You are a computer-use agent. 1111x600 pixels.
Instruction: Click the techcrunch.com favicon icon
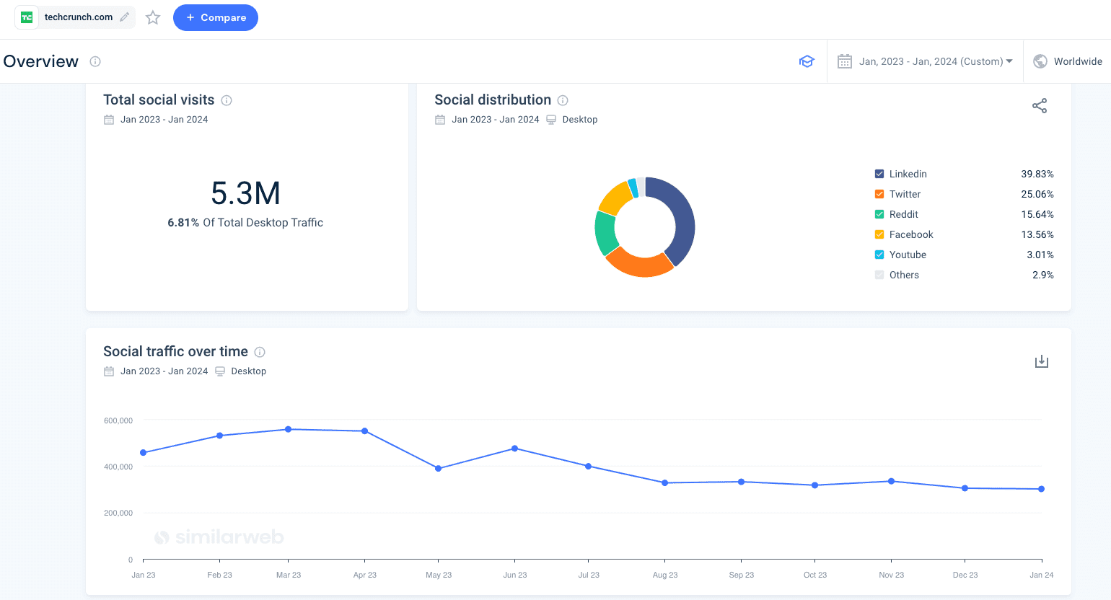coord(27,17)
